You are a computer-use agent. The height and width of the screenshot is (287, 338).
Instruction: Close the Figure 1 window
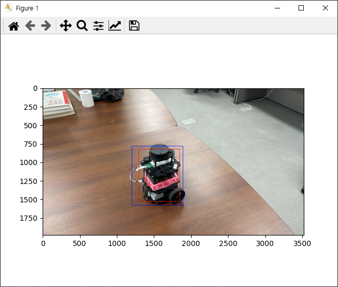click(x=325, y=8)
